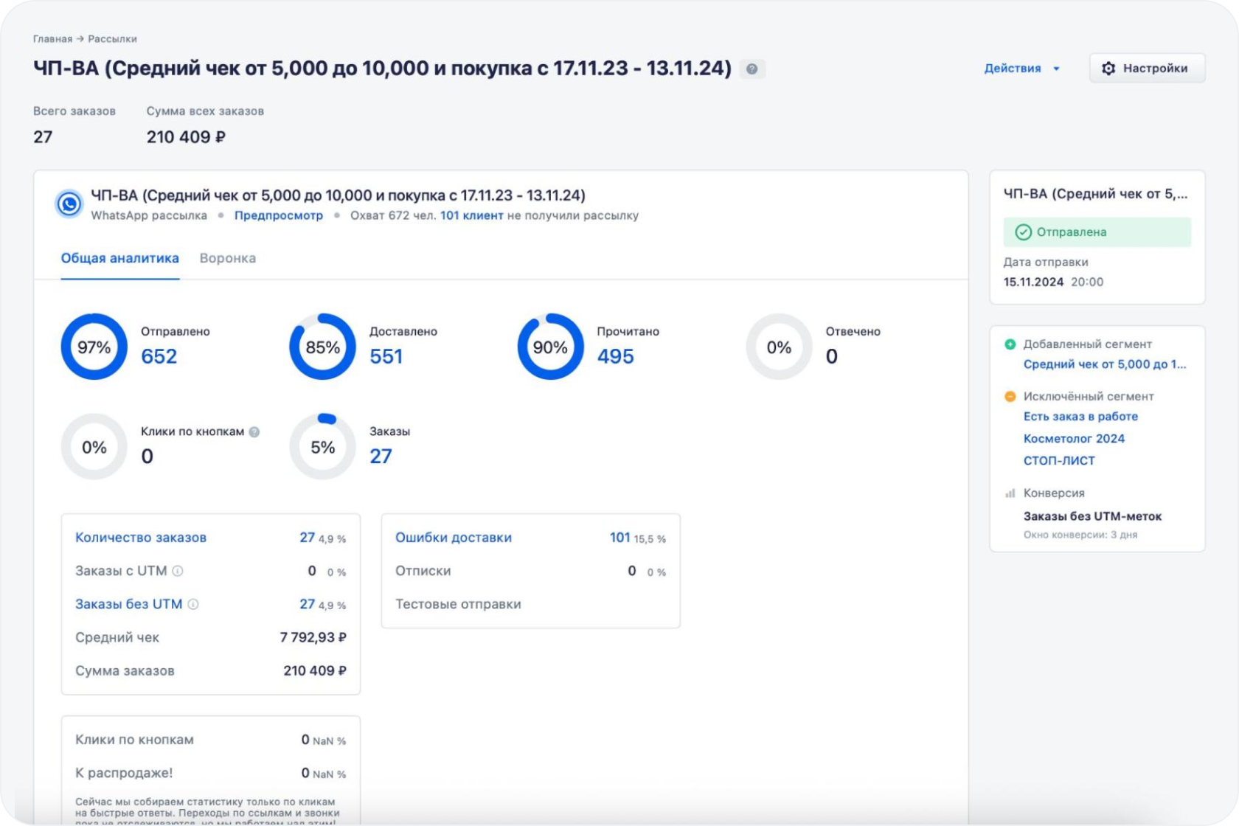Click the WhatsApp channel icon

click(69, 205)
